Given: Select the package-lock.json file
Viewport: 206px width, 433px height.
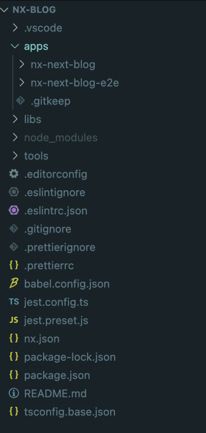Looking at the screenshot, I should coord(70,357).
